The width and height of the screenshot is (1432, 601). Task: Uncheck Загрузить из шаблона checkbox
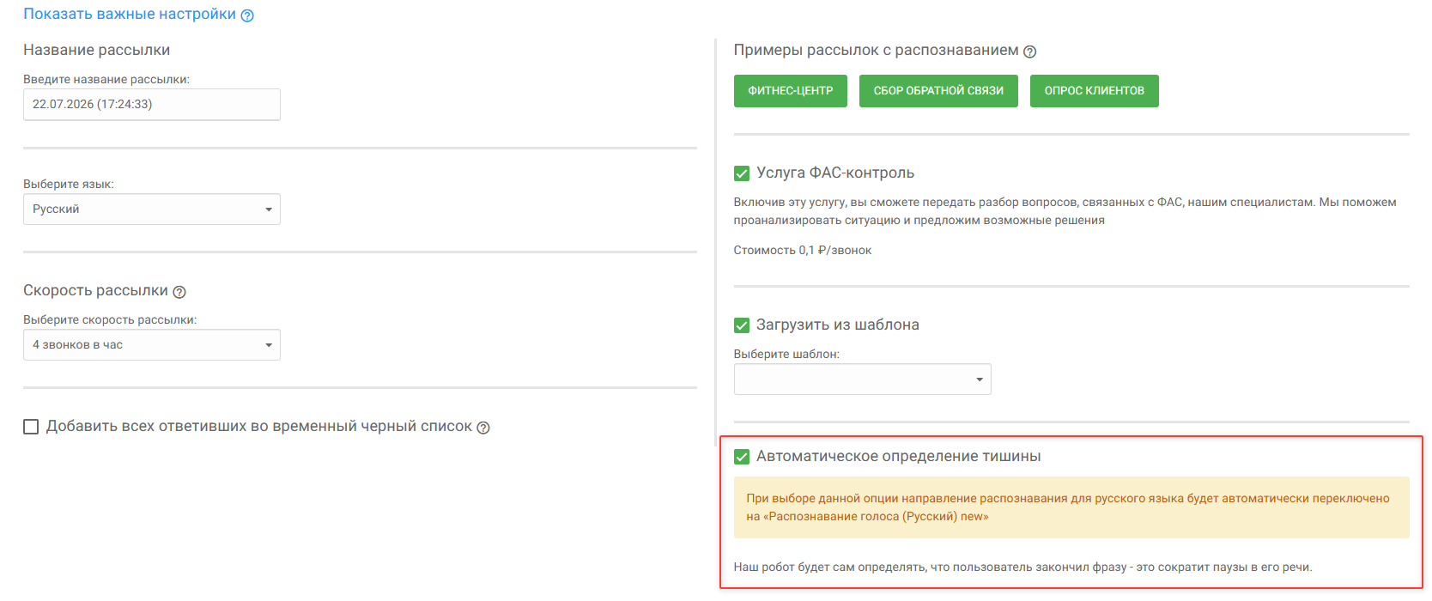742,325
